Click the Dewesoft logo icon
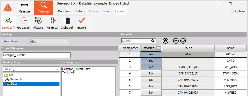 pyautogui.click(x=7, y=7)
